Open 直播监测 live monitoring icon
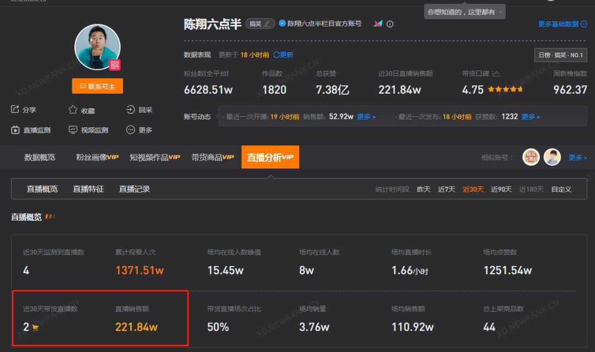Image resolution: width=595 pixels, height=352 pixels. coord(15,130)
